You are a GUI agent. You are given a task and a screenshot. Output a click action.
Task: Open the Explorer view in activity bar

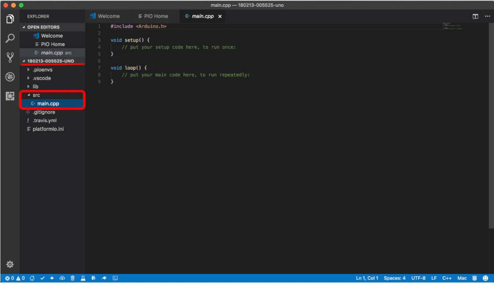[x=10, y=19]
